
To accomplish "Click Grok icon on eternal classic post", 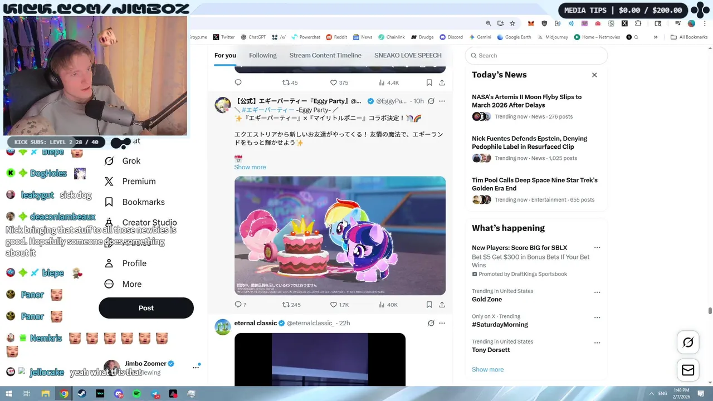I will [431, 323].
